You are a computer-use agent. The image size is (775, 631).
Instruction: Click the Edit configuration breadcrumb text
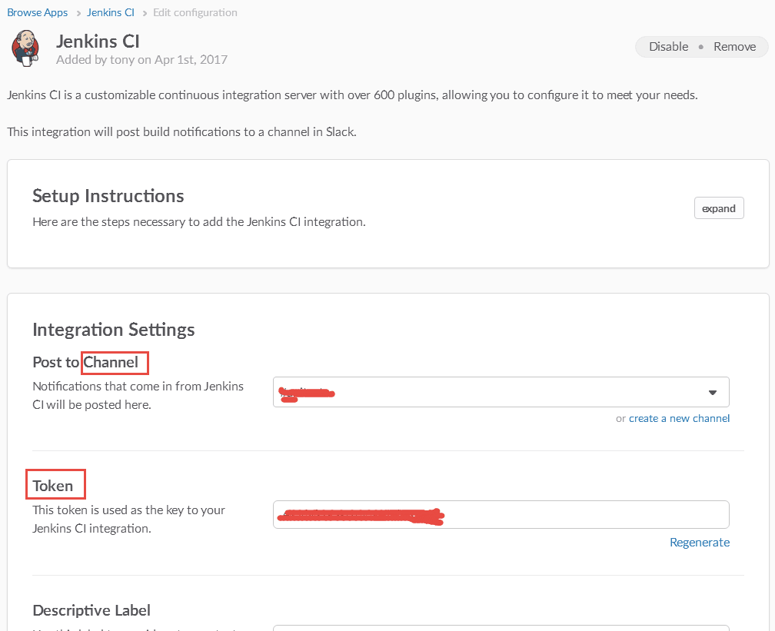pos(195,12)
